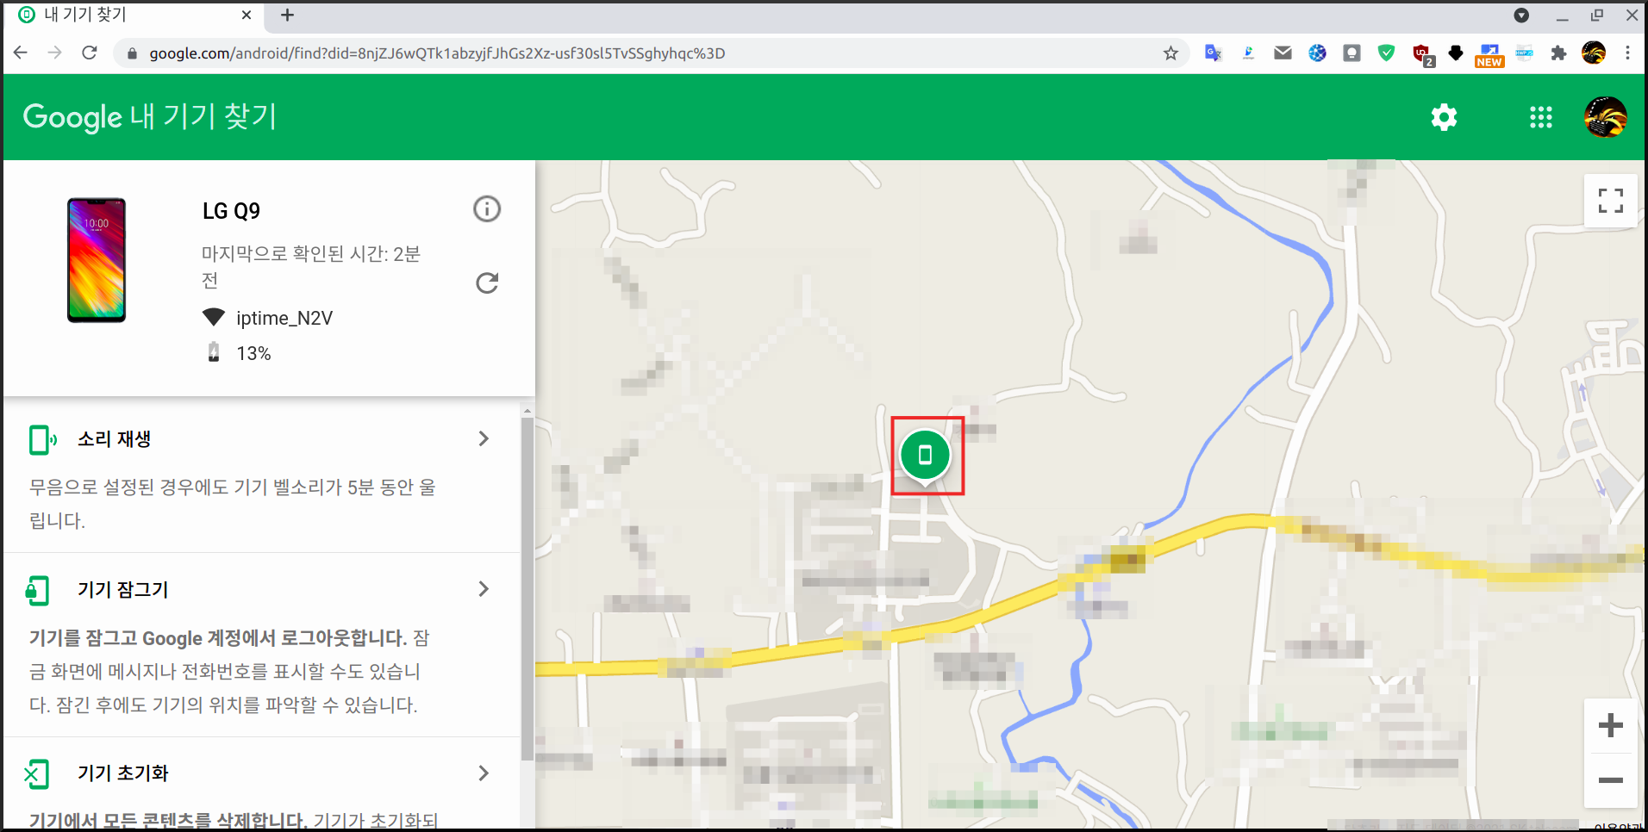This screenshot has width=1648, height=832.
Task: Open a new browser tab
Action: (288, 15)
